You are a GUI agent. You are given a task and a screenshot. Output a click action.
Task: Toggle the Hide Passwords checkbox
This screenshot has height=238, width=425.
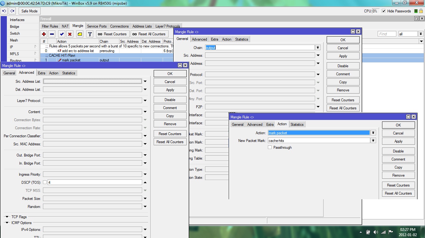pos(384,11)
